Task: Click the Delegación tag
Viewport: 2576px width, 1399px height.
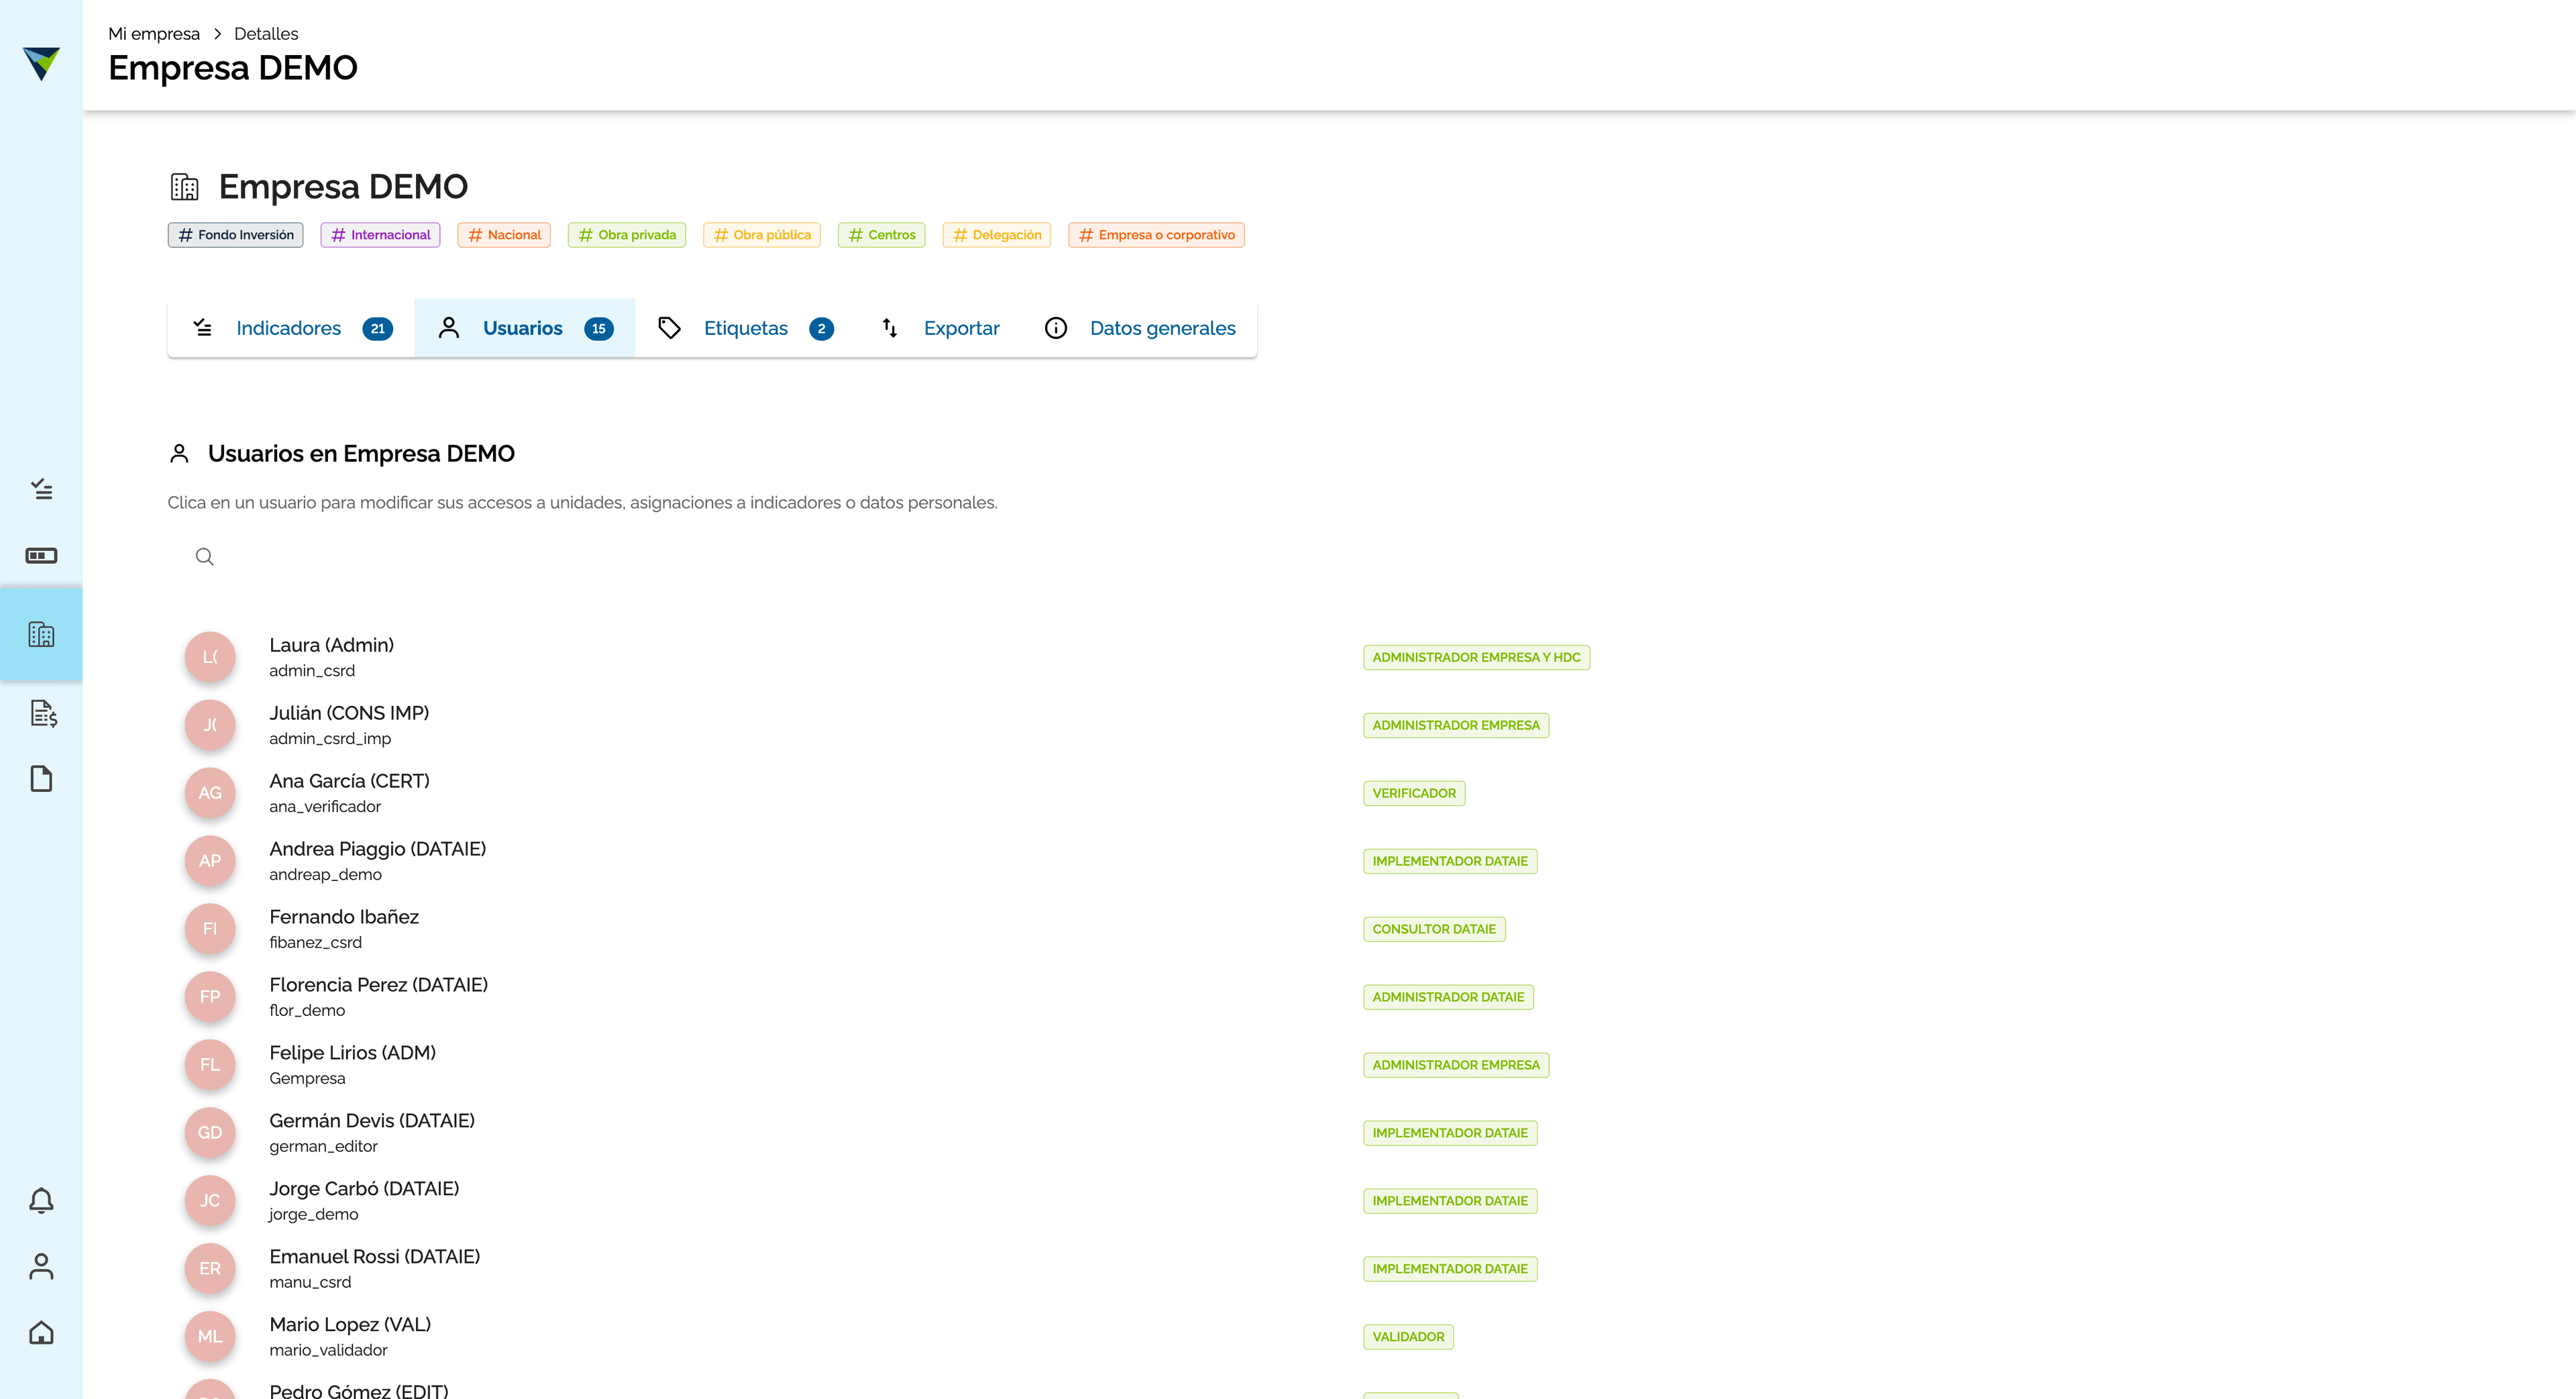Action: pos(997,235)
